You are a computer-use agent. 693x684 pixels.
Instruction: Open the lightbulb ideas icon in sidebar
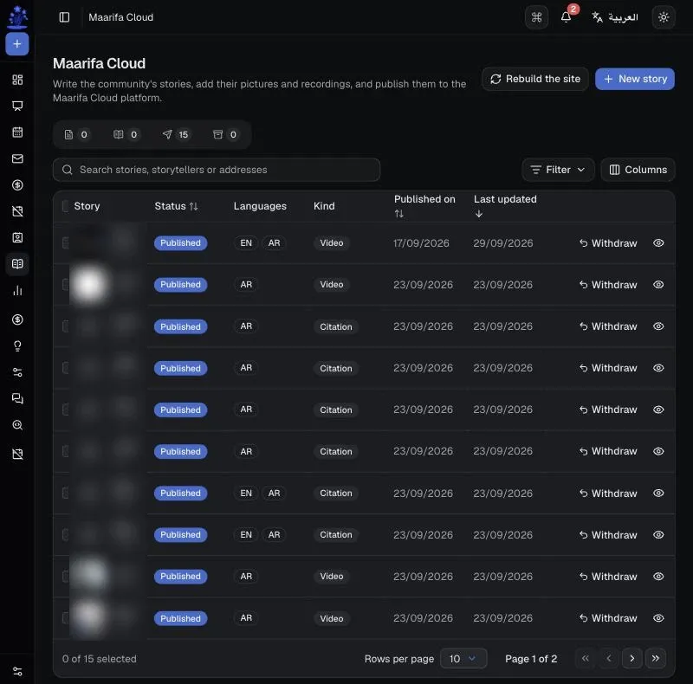(x=17, y=346)
